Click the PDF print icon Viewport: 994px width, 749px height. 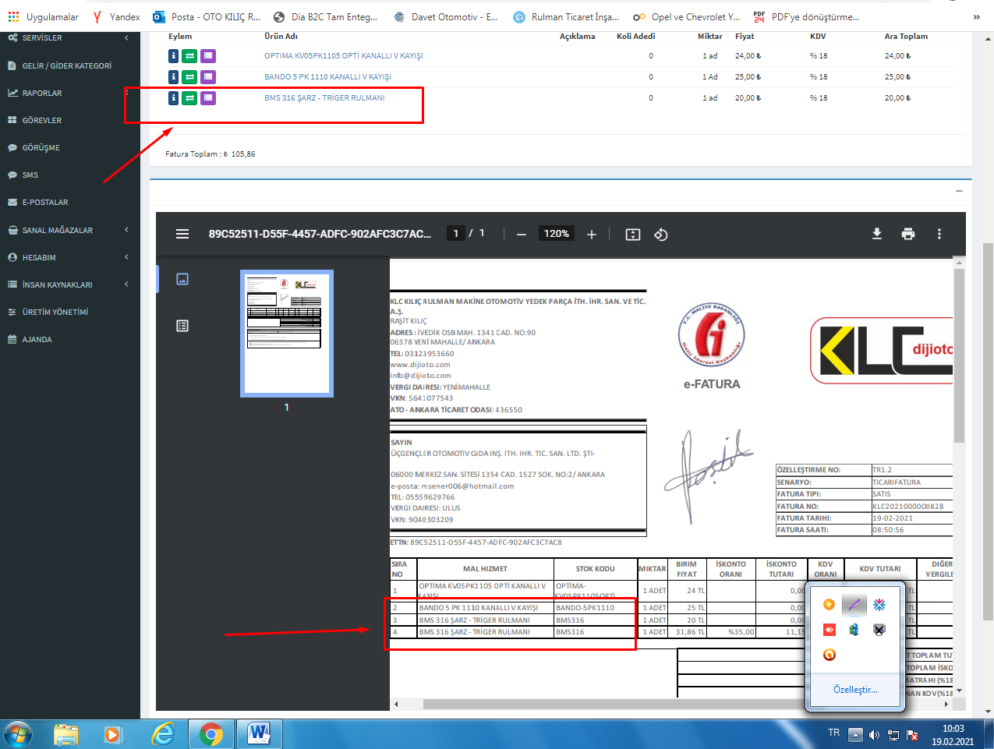(908, 234)
